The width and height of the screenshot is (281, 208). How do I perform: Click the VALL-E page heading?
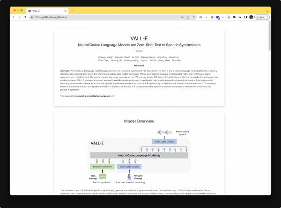(139, 38)
